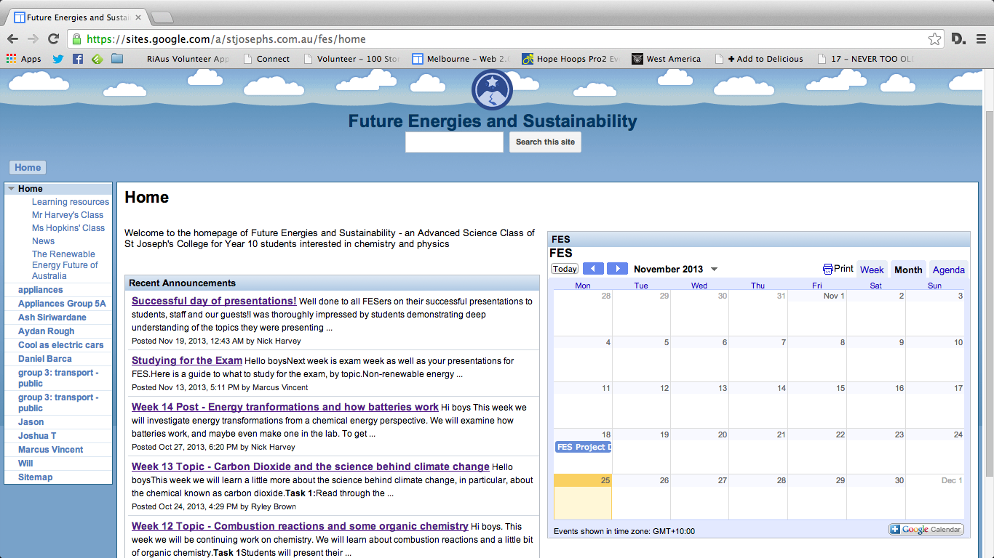994x558 pixels.
Task: Open Ms Hopkins' Class page
Action: click(x=68, y=228)
